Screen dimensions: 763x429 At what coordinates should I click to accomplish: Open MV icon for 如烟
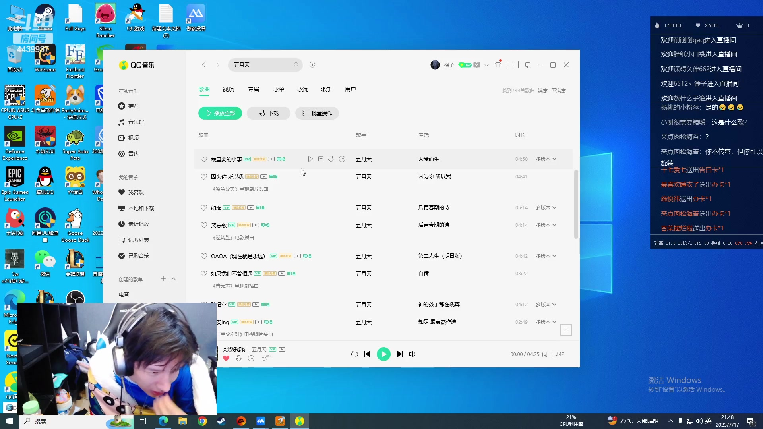click(x=250, y=207)
